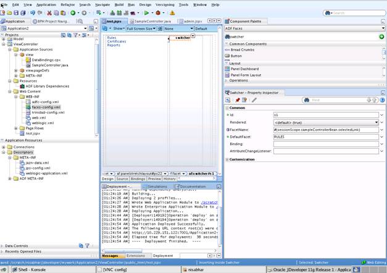Open the Tools menu
This screenshot has width=387, height=273.
[183, 5]
